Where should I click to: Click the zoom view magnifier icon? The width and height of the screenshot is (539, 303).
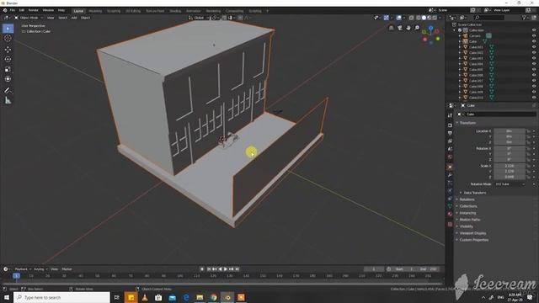click(x=417, y=28)
